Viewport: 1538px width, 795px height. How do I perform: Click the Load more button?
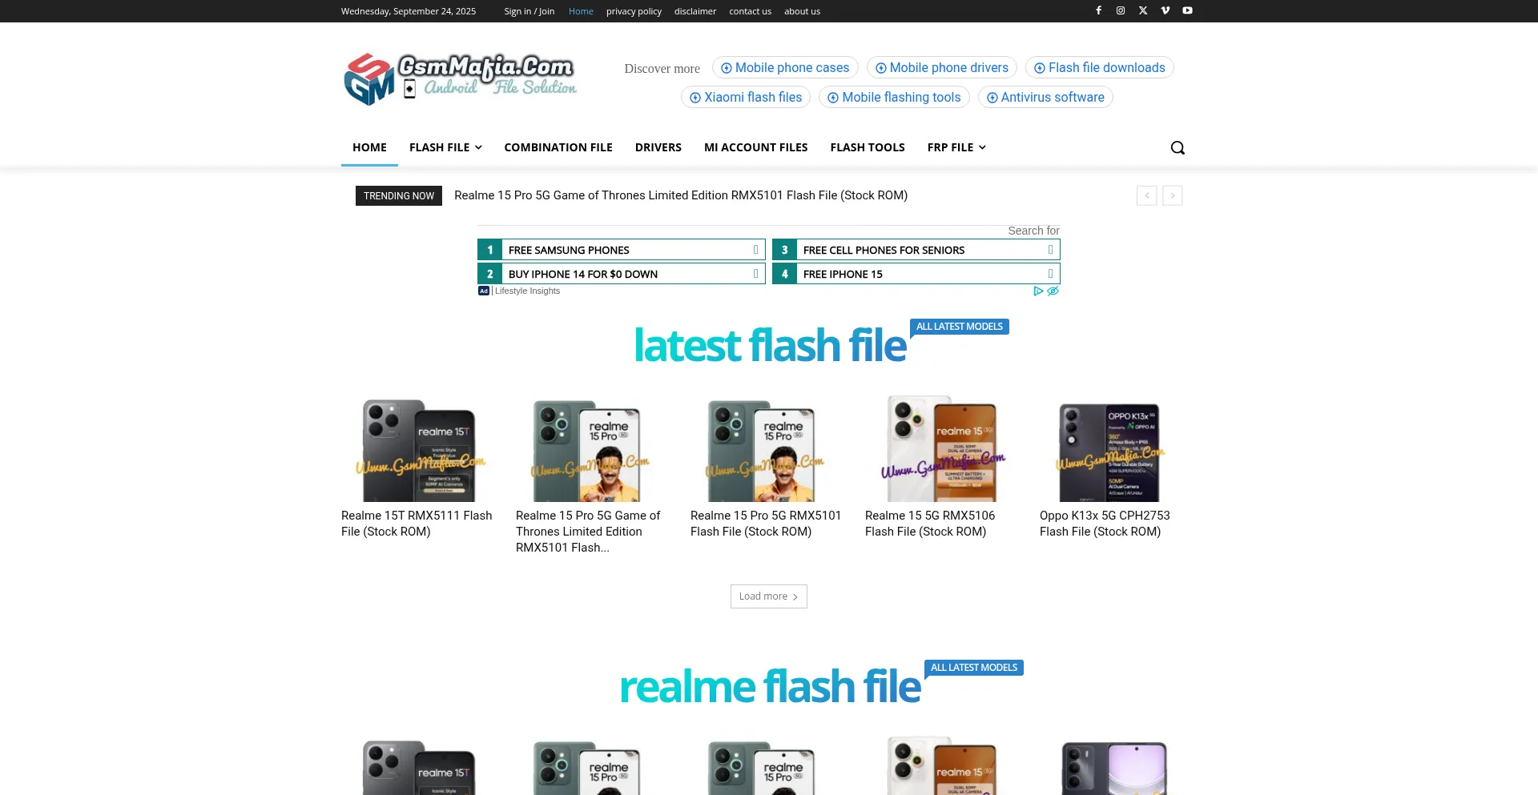pos(769,596)
